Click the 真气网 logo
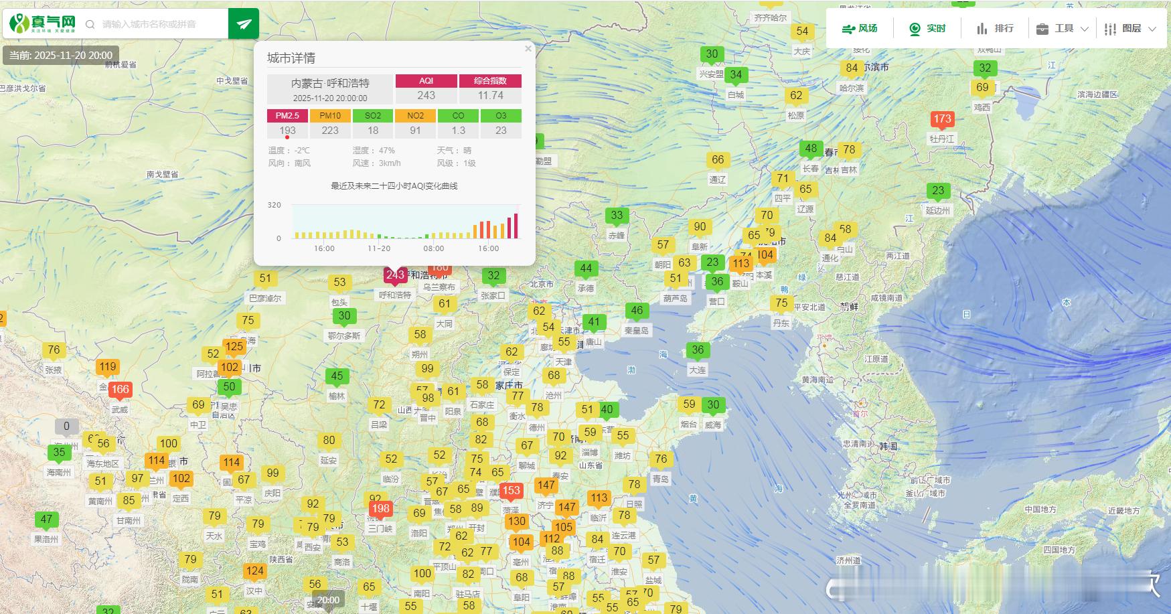This screenshot has width=1171, height=614. click(43, 23)
